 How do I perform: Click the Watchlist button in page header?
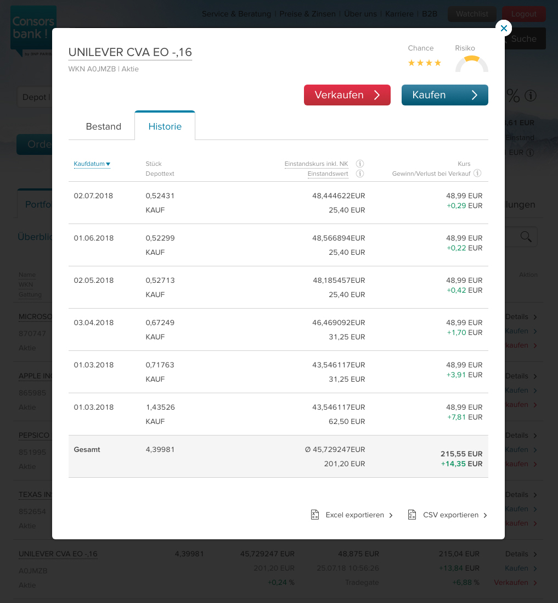click(472, 14)
